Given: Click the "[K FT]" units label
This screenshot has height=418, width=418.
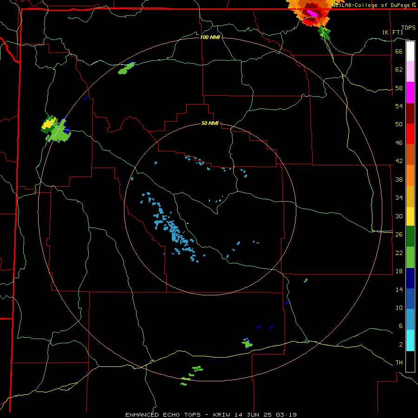Looking at the screenshot, I should [x=392, y=32].
